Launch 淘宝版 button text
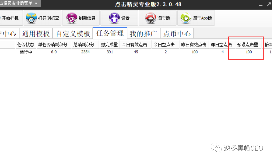 (x=164, y=18)
